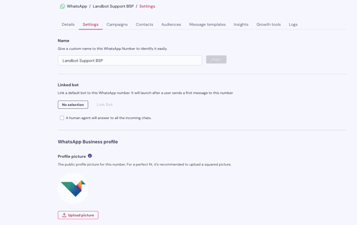Click the Settings tab

[x=90, y=25]
